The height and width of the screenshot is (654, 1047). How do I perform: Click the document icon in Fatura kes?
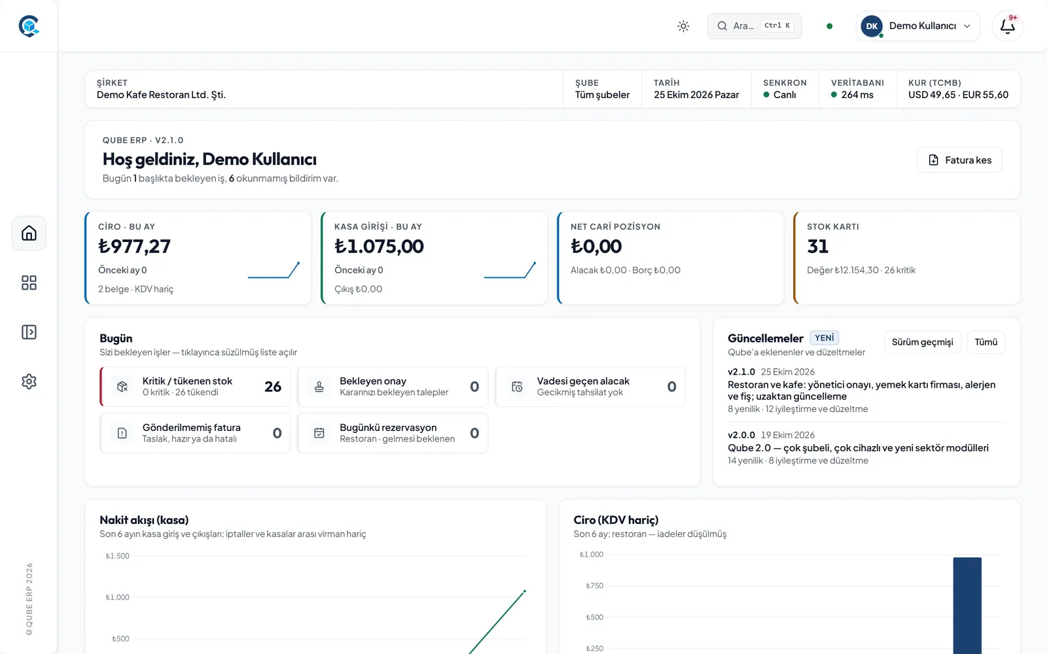coord(934,160)
